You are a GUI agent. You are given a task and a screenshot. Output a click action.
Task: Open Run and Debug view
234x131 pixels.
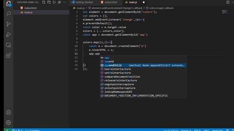click(8, 35)
